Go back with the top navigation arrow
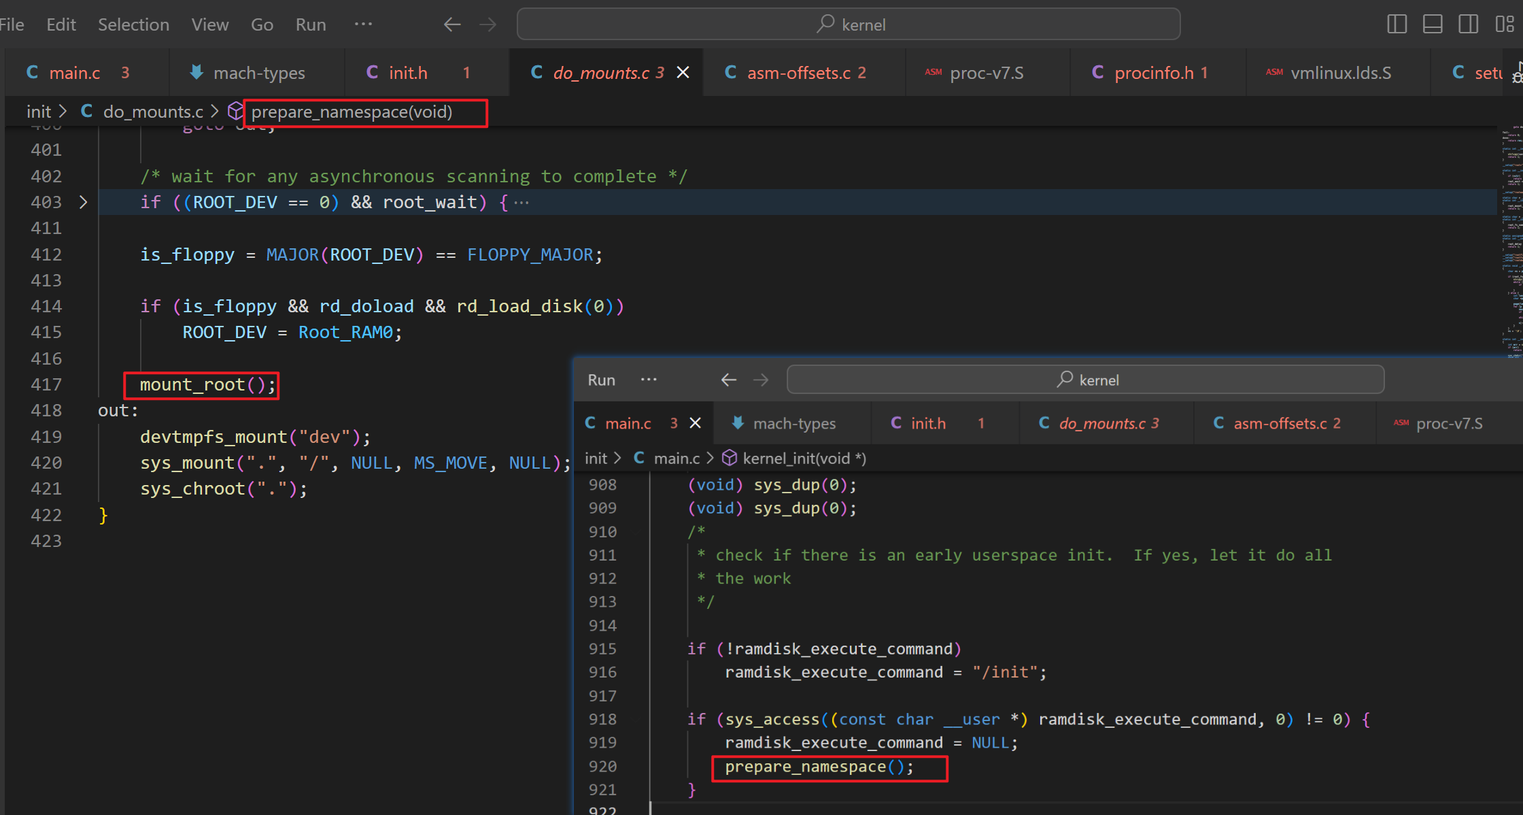 point(452,24)
